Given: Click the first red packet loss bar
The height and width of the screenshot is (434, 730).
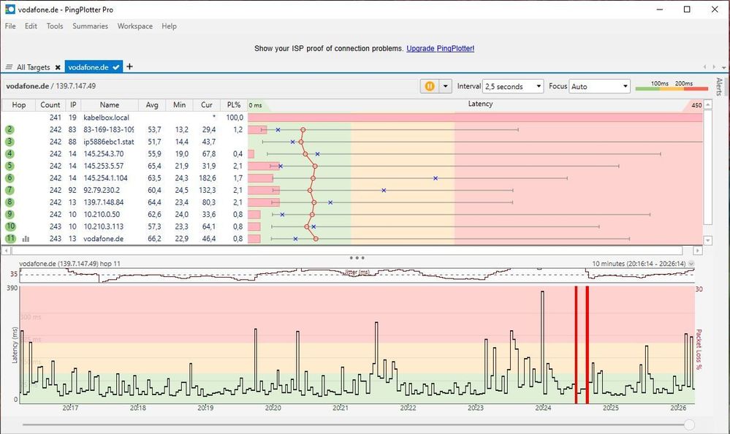Looking at the screenshot, I should [x=576, y=345].
